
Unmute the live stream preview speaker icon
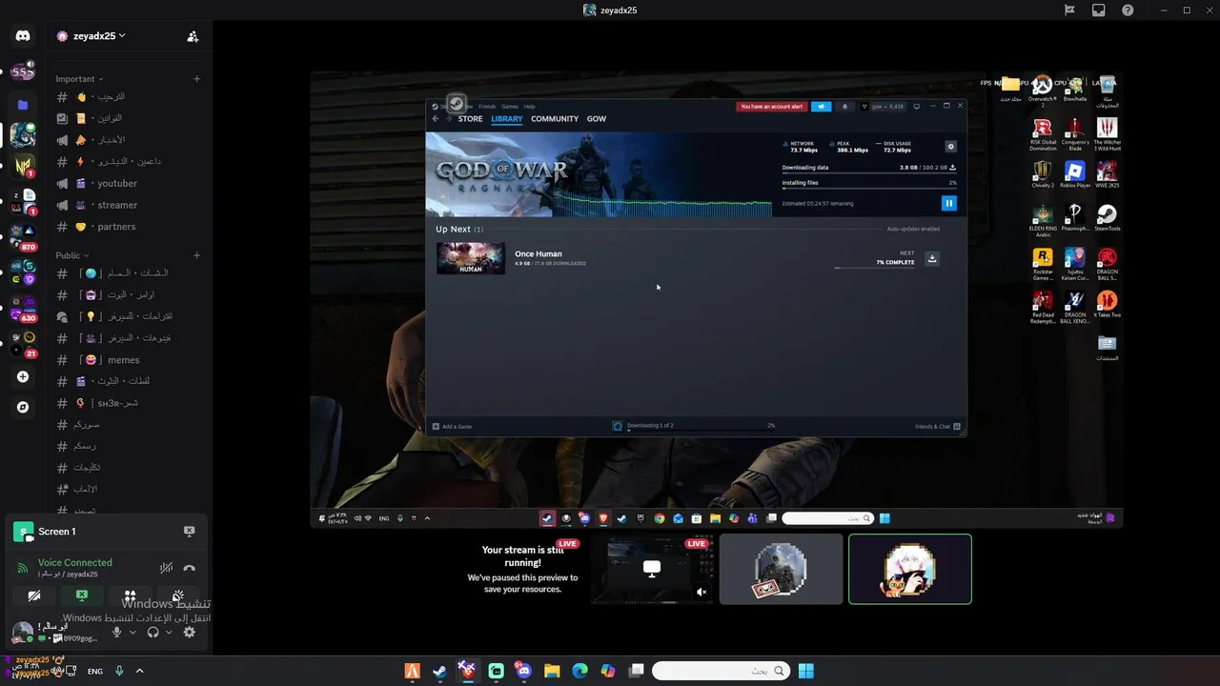[x=701, y=592]
